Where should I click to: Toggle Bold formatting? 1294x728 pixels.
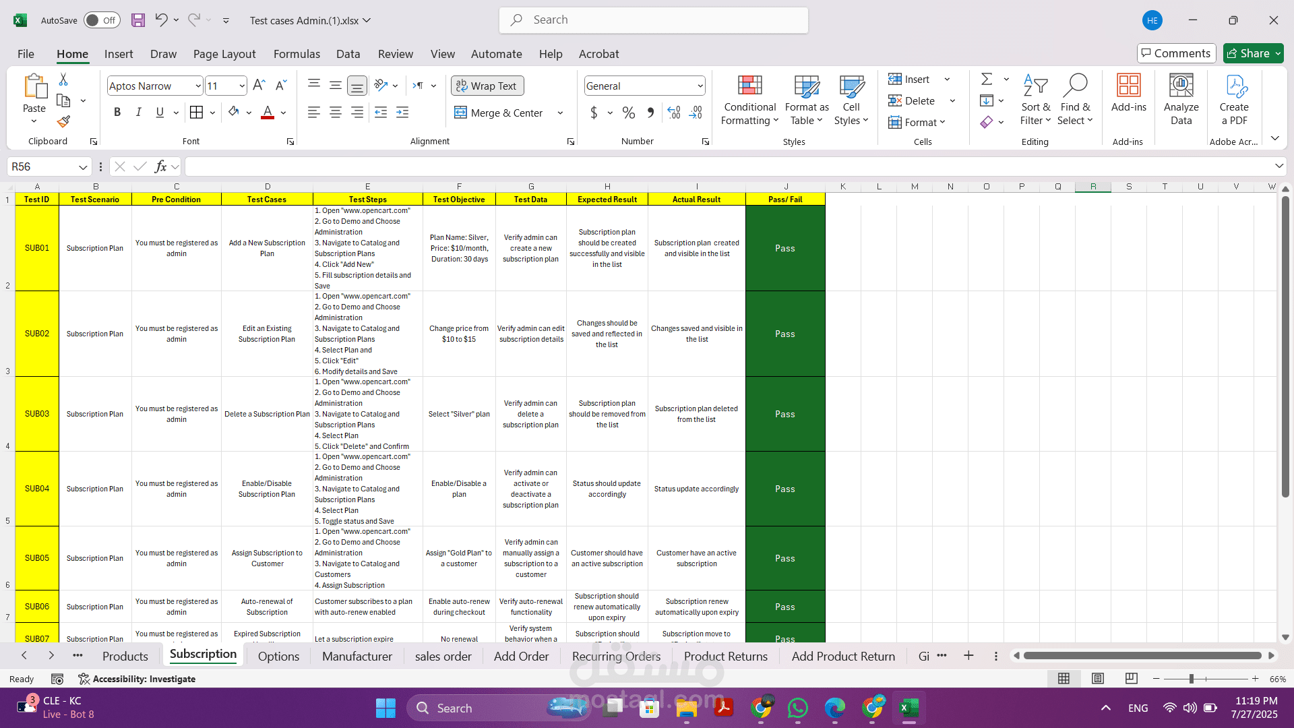(117, 113)
